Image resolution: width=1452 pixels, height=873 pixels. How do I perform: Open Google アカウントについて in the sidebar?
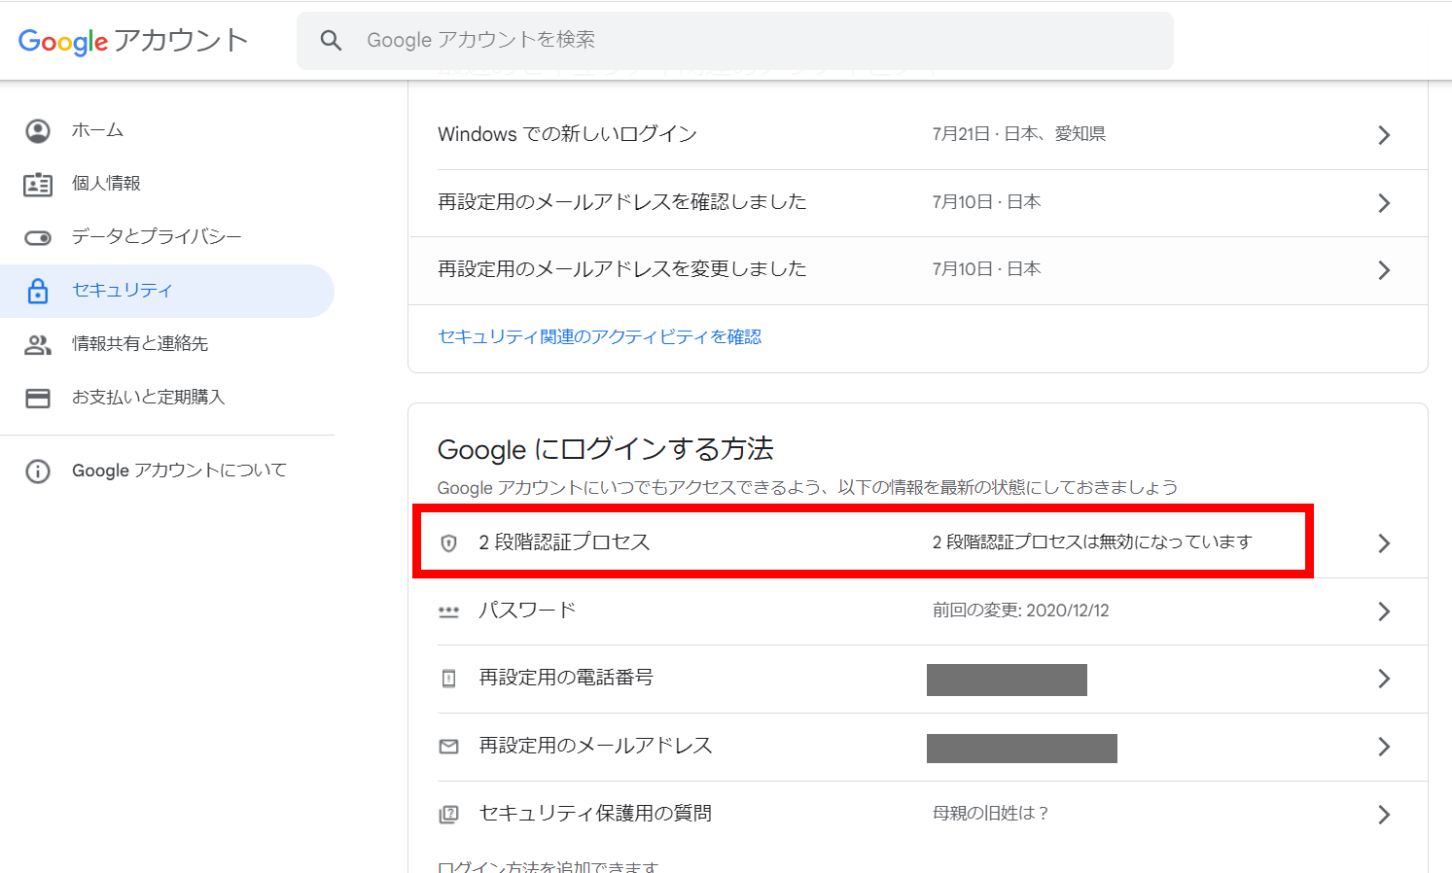click(x=167, y=471)
